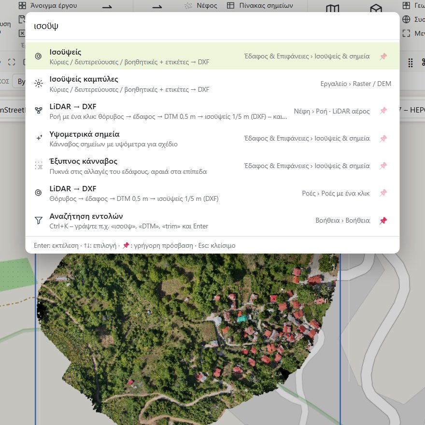
Task: Click the Άνοιγμα έργου button in the ribbon
Action: (x=48, y=5)
